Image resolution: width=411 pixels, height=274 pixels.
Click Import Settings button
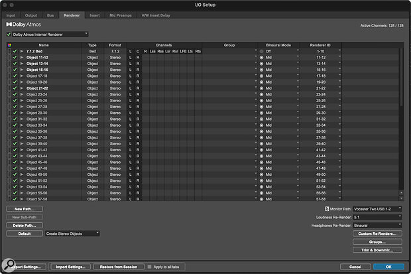coord(70,267)
